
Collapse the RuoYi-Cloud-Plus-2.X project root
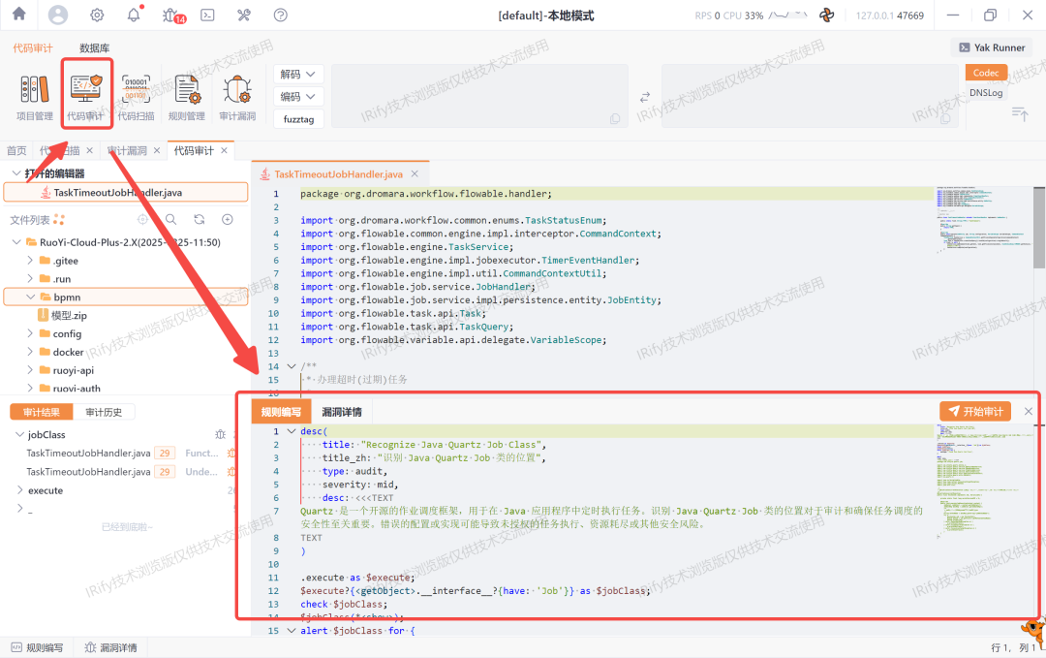(16, 242)
